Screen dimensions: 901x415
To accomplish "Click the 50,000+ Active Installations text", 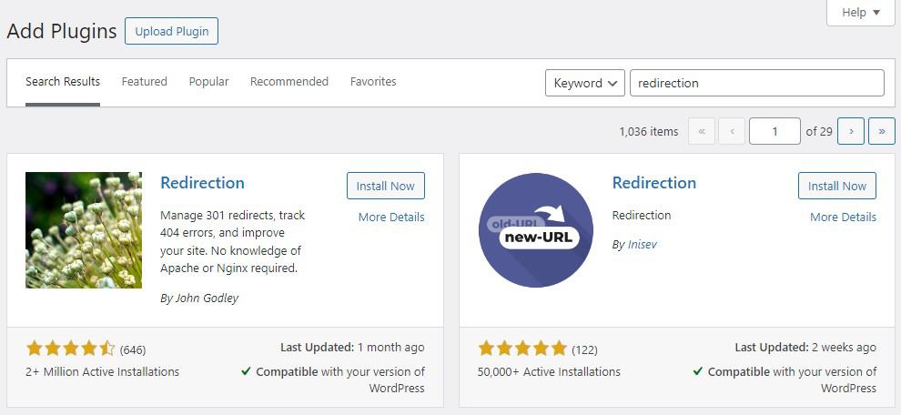I will tap(549, 372).
